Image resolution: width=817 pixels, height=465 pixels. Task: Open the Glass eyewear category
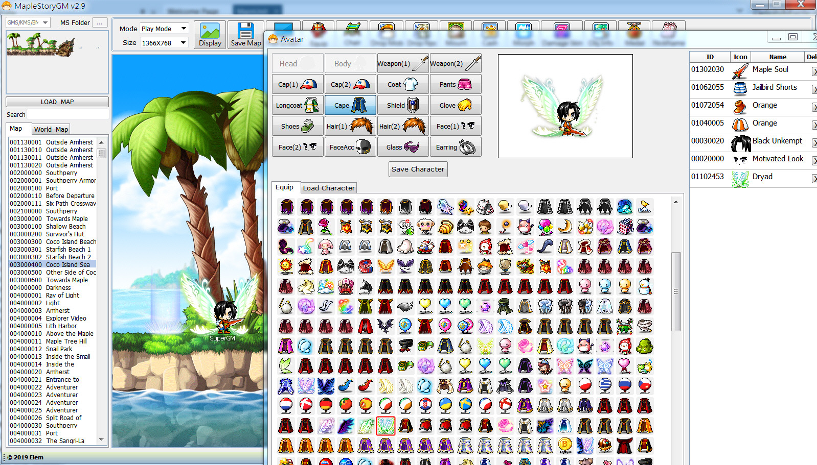coord(403,147)
